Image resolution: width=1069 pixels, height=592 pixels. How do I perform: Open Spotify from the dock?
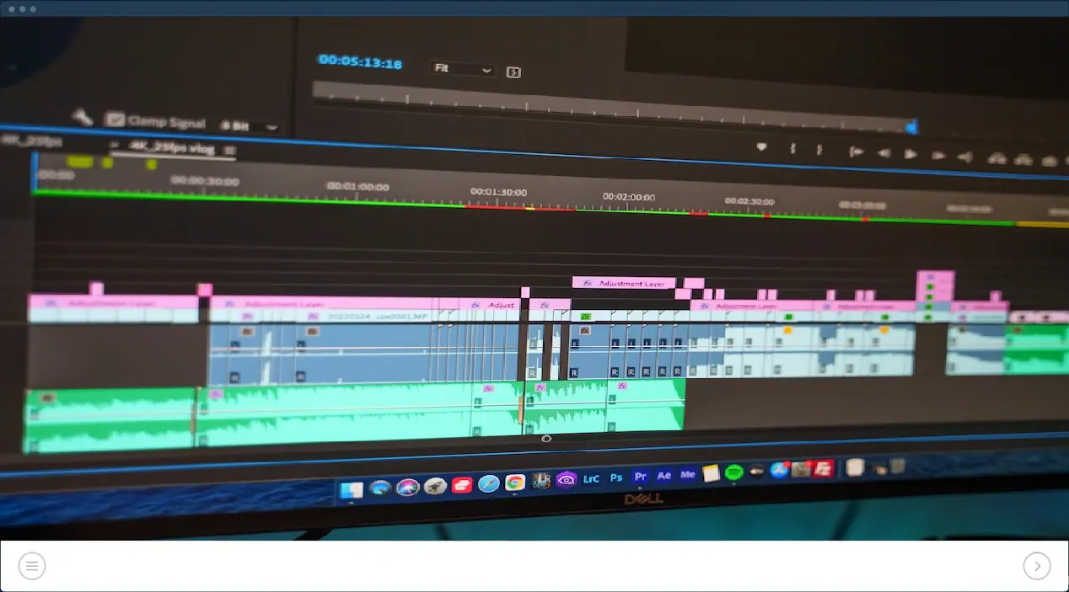click(x=733, y=472)
